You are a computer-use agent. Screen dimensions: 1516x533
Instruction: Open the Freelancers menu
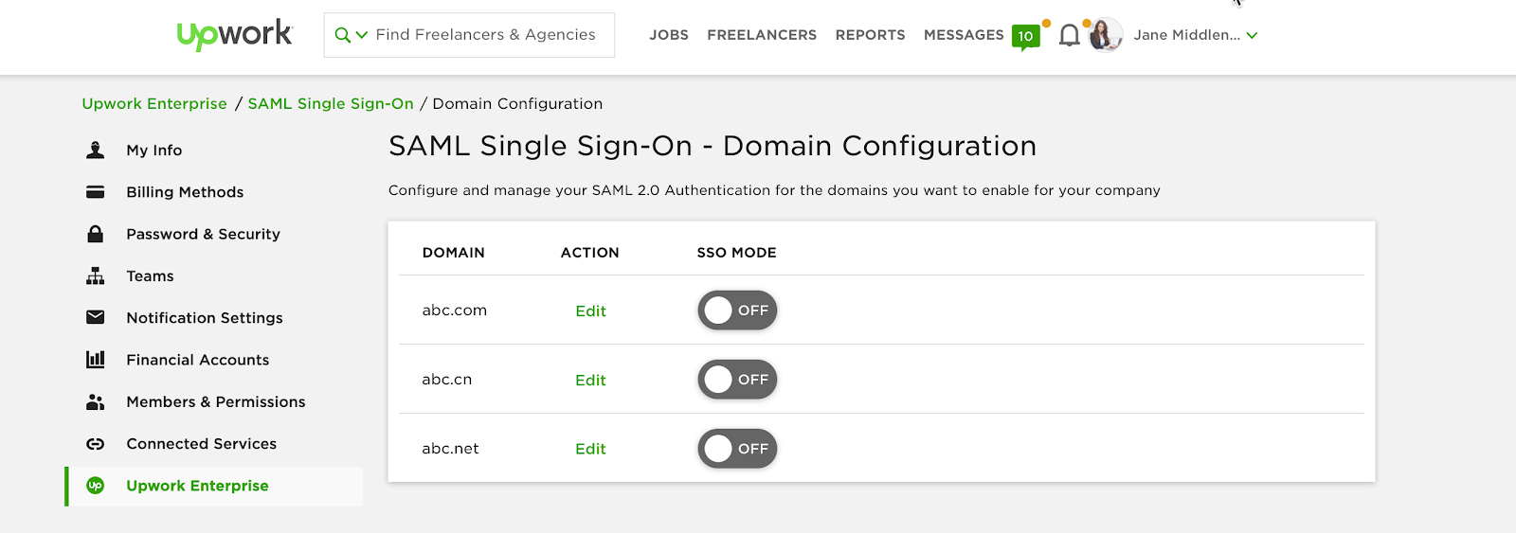(761, 35)
